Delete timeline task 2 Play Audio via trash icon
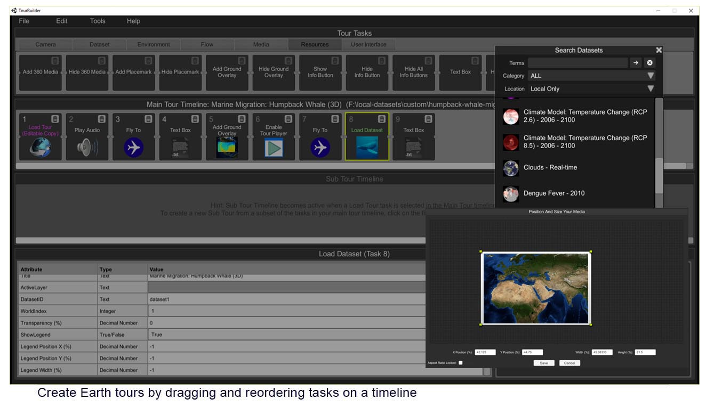The width and height of the screenshot is (706, 407). 102,119
